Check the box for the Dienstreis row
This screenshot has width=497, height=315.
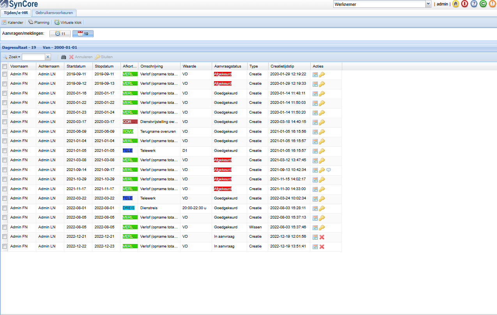click(x=5, y=208)
